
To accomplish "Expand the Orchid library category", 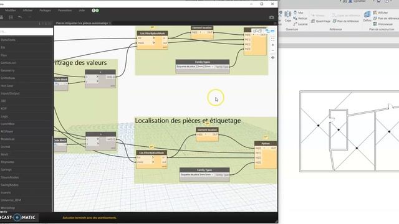I will pos(6,147).
